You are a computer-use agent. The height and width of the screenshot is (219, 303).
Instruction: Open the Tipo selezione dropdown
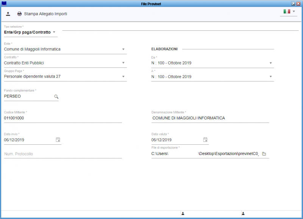pyautogui.click(x=31, y=32)
